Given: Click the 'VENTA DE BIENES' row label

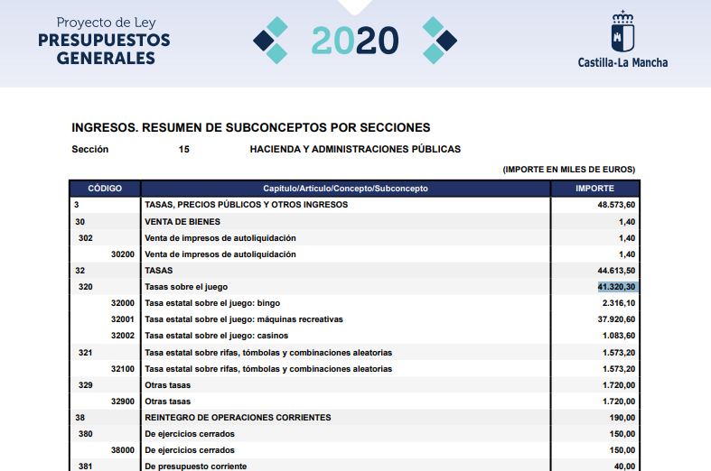Looking at the screenshot, I should (182, 222).
